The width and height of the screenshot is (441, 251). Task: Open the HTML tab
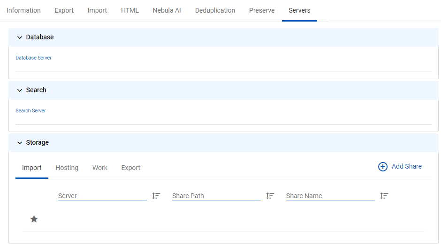[130, 10]
